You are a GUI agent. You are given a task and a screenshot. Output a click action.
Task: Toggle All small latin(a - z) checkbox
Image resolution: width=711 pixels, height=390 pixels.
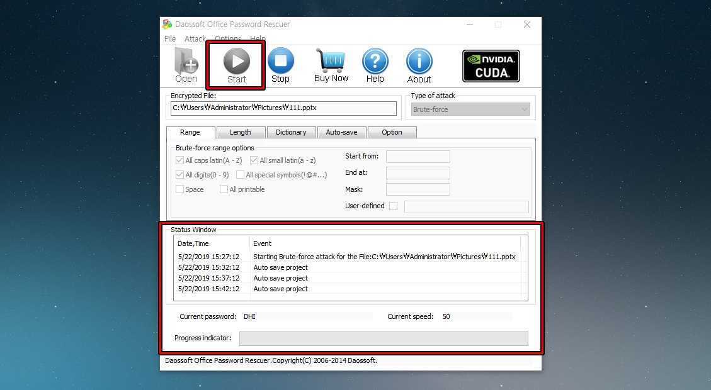[254, 160]
